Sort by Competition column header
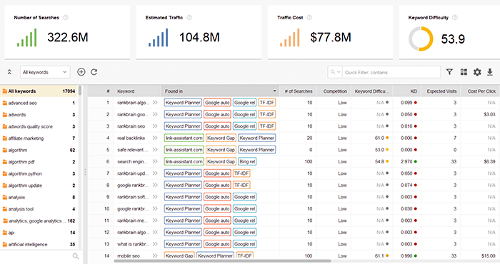The height and width of the screenshot is (264, 500). (334, 91)
